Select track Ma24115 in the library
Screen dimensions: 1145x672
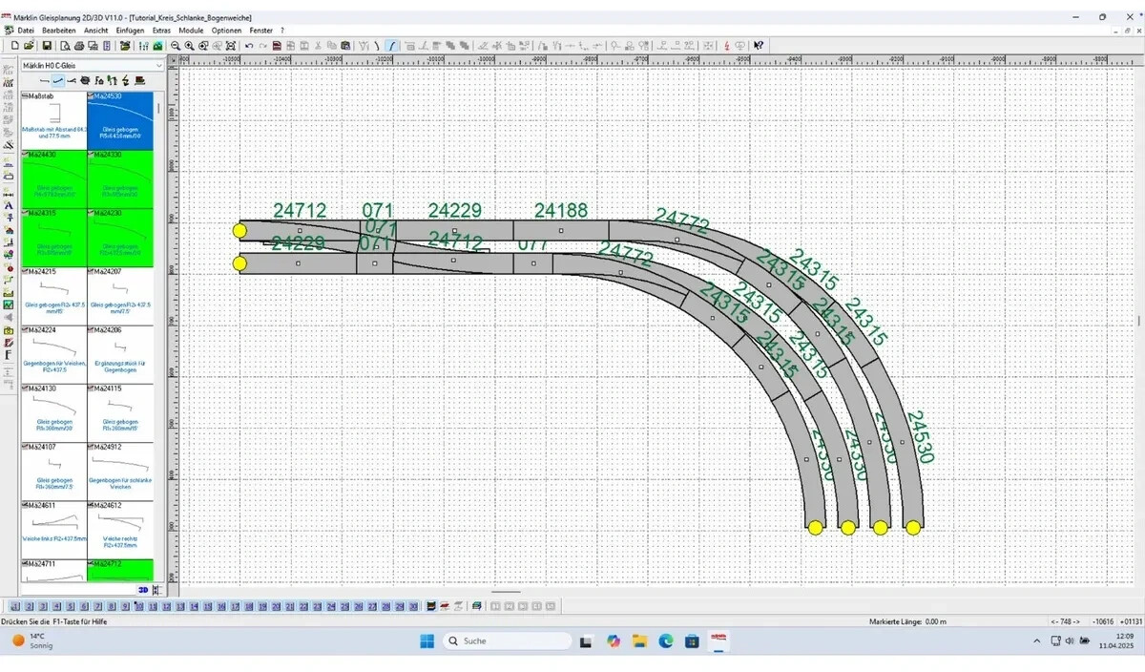119,412
